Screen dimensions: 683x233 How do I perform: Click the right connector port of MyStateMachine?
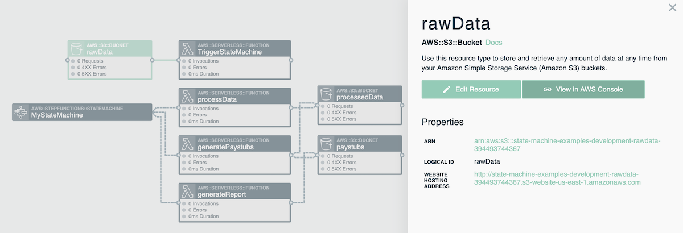[x=153, y=112]
